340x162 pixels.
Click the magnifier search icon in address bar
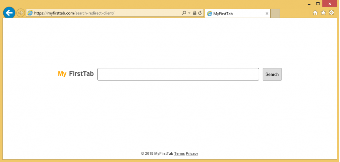pos(184,13)
